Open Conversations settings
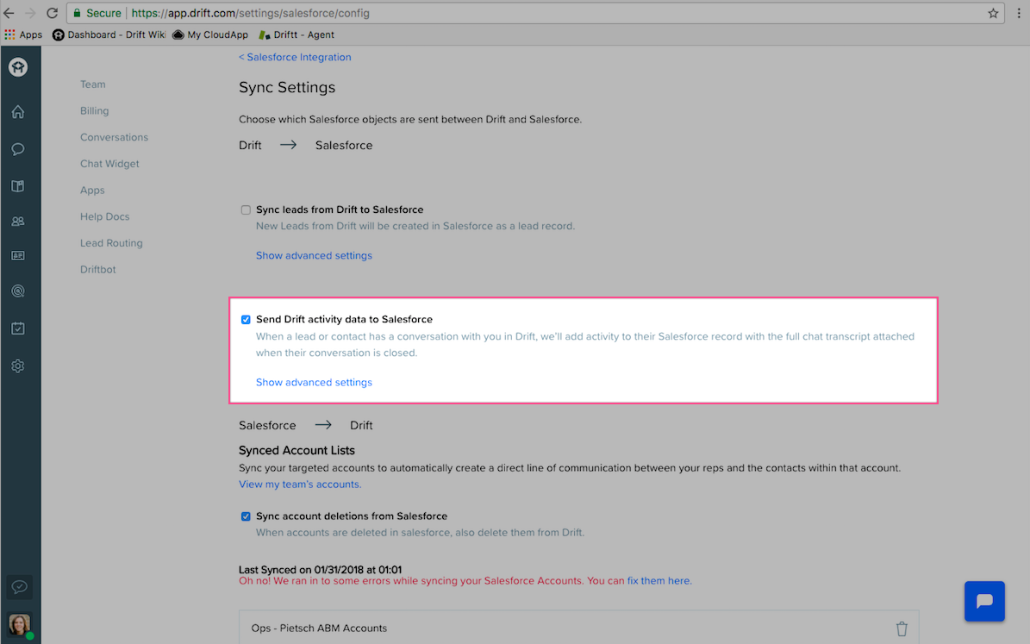 pyautogui.click(x=115, y=137)
